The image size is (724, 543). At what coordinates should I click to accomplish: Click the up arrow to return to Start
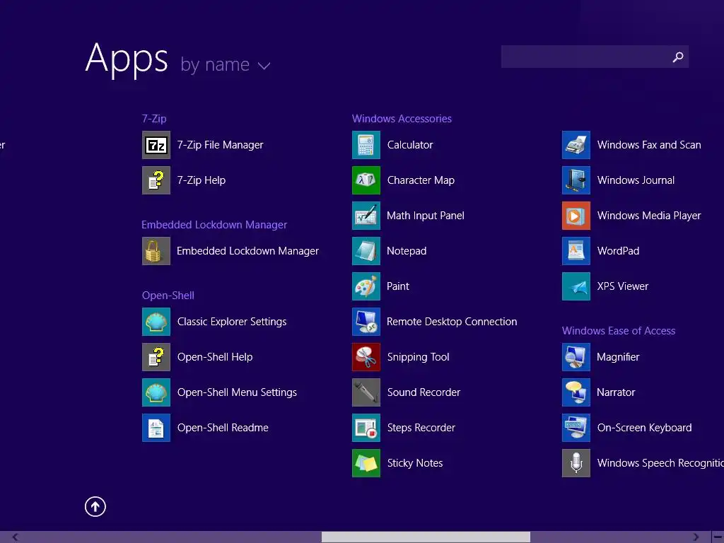pos(95,506)
